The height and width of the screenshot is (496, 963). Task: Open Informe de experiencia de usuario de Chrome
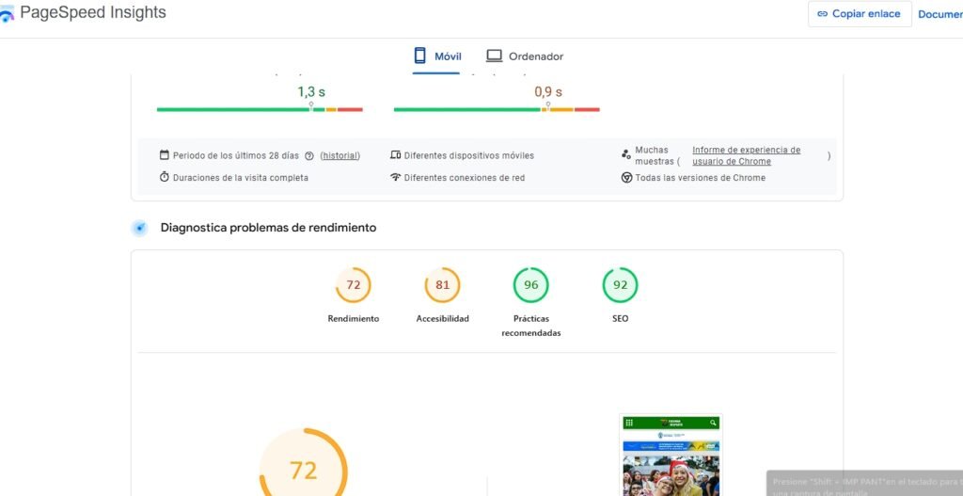coord(746,155)
